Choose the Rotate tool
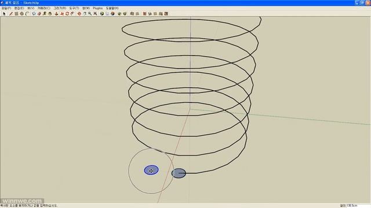Image resolution: width=371 pixels, height=208 pixels. tap(67, 14)
